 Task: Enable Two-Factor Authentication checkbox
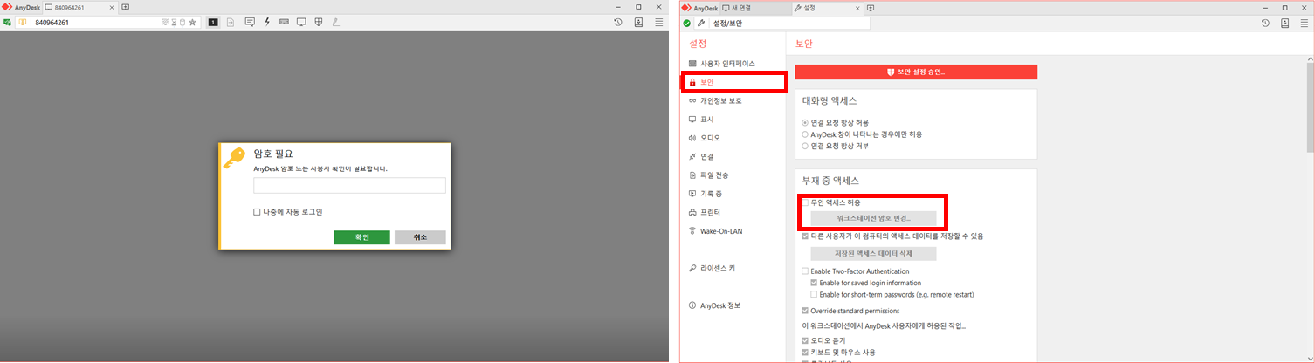[x=805, y=271]
